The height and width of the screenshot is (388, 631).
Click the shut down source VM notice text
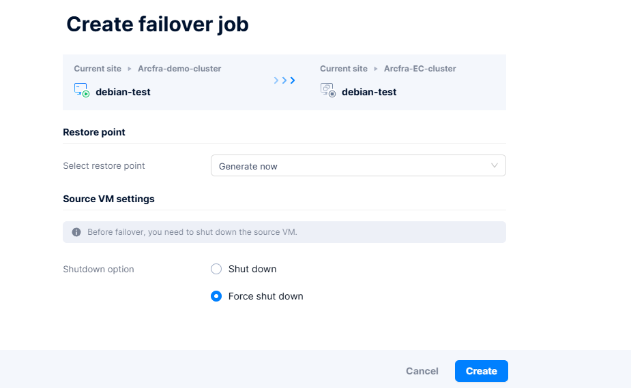[192, 232]
